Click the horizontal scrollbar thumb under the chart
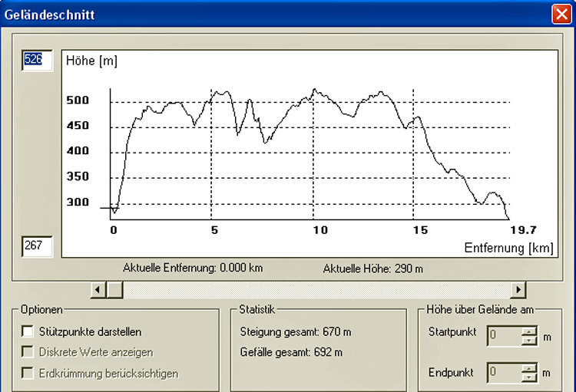 pyautogui.click(x=114, y=289)
